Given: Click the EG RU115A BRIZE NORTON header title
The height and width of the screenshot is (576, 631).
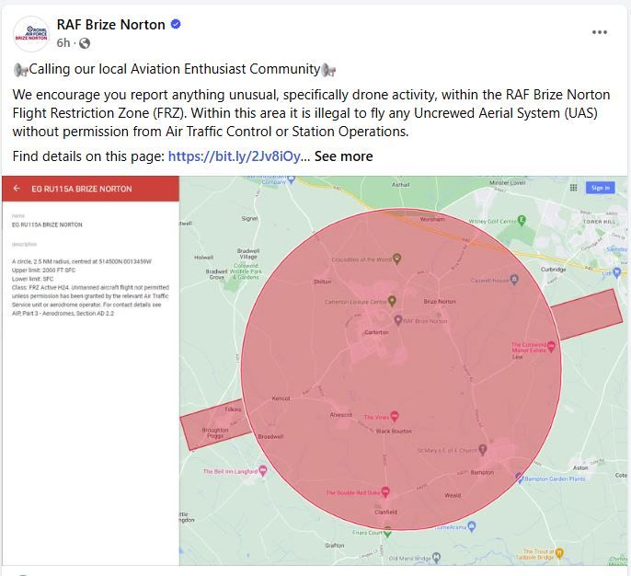Looking at the screenshot, I should click(82, 189).
